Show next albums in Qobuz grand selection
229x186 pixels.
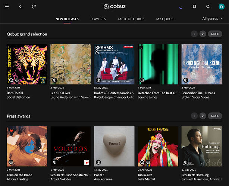click(x=203, y=34)
